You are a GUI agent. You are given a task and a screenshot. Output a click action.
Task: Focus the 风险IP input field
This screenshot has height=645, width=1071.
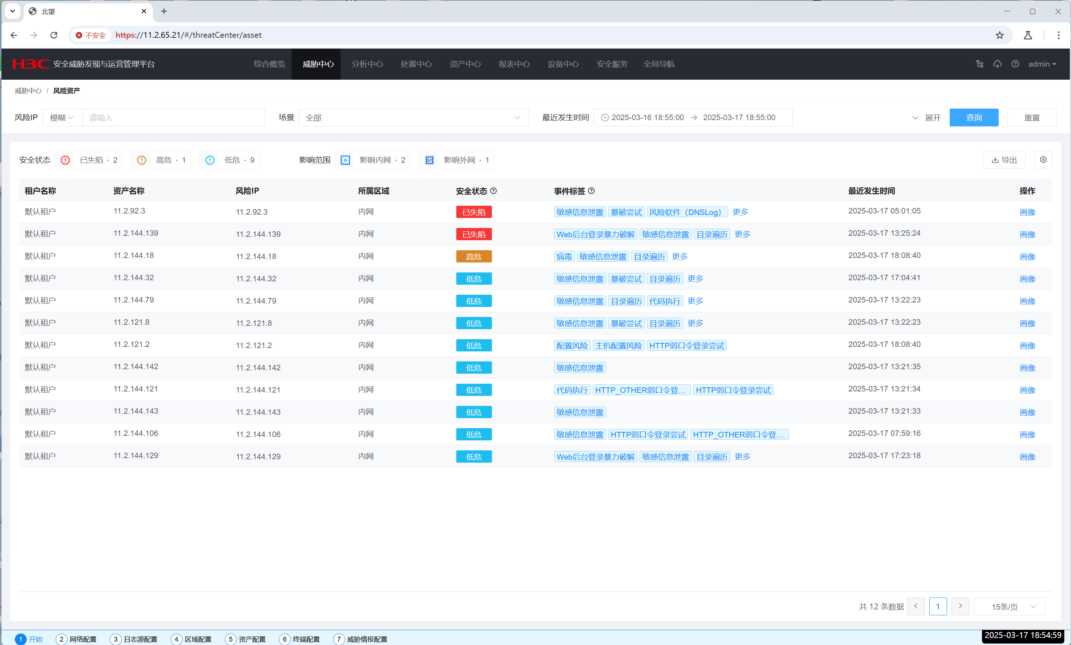pos(173,118)
